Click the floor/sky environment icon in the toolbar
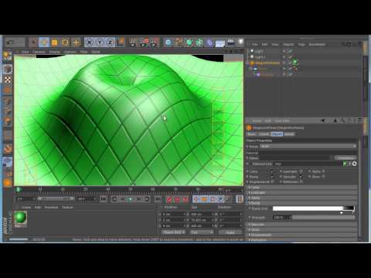 coord(220,42)
